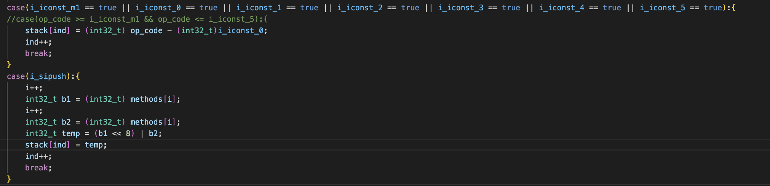This screenshot has height=186, width=770.
Task: Click the stack[ind] = temp line
Action: pyautogui.click(x=66, y=145)
